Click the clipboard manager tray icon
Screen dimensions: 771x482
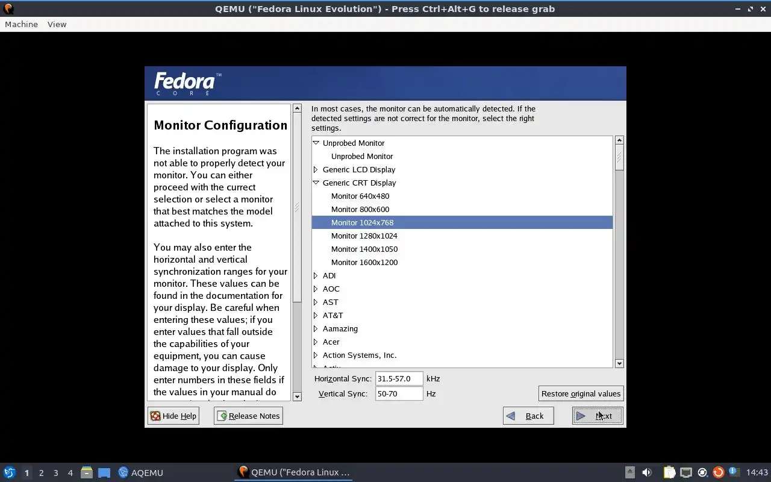(x=669, y=472)
